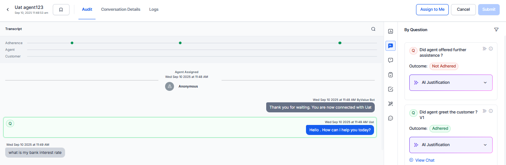The width and height of the screenshot is (506, 165).
Task: Click the AI sparkle icon on further assistance question
Action: point(484,49)
